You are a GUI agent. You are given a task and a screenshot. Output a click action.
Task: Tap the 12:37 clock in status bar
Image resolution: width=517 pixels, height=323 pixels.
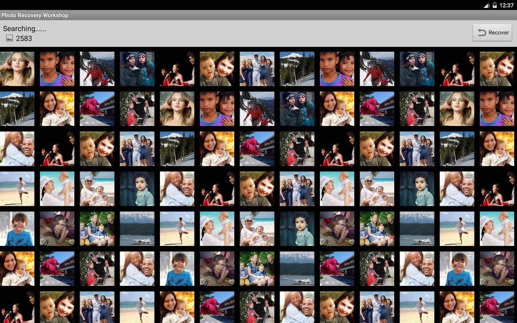click(506, 5)
